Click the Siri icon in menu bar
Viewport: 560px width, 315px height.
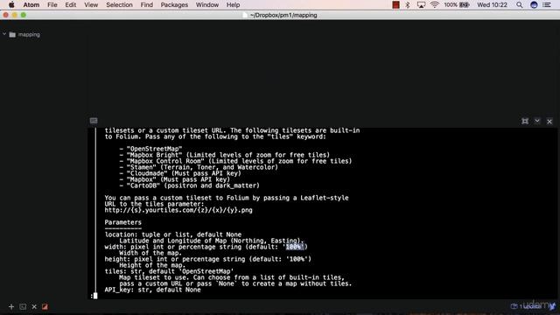534,5
